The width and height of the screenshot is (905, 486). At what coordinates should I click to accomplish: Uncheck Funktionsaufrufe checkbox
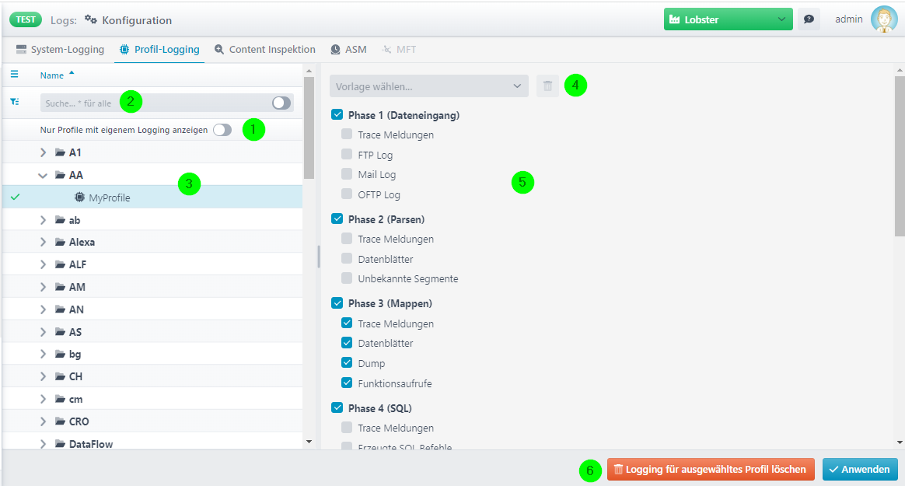(x=346, y=383)
